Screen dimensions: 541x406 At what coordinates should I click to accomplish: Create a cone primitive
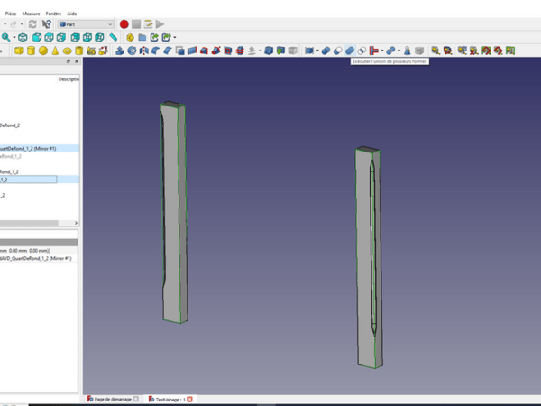click(x=54, y=51)
